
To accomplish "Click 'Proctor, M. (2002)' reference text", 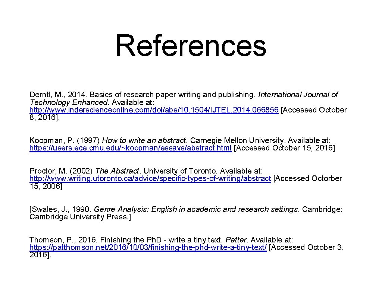I will [x=61, y=171].
